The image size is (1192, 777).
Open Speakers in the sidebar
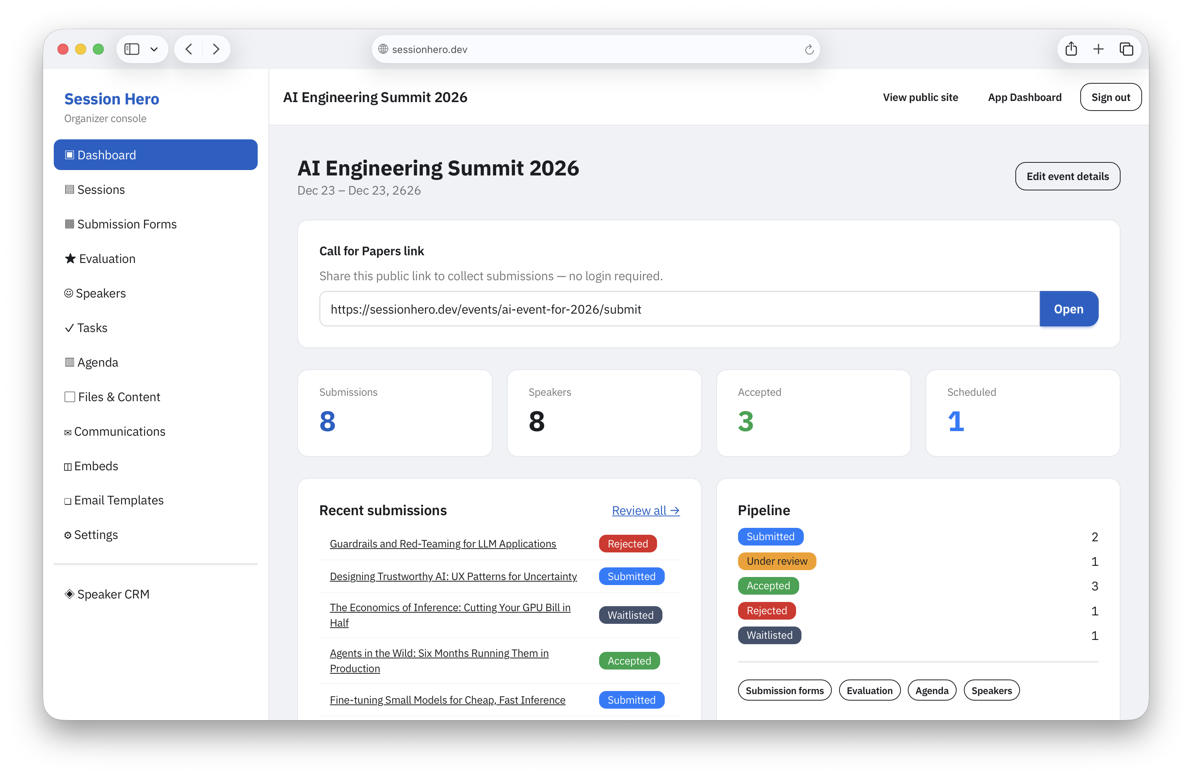click(156, 293)
